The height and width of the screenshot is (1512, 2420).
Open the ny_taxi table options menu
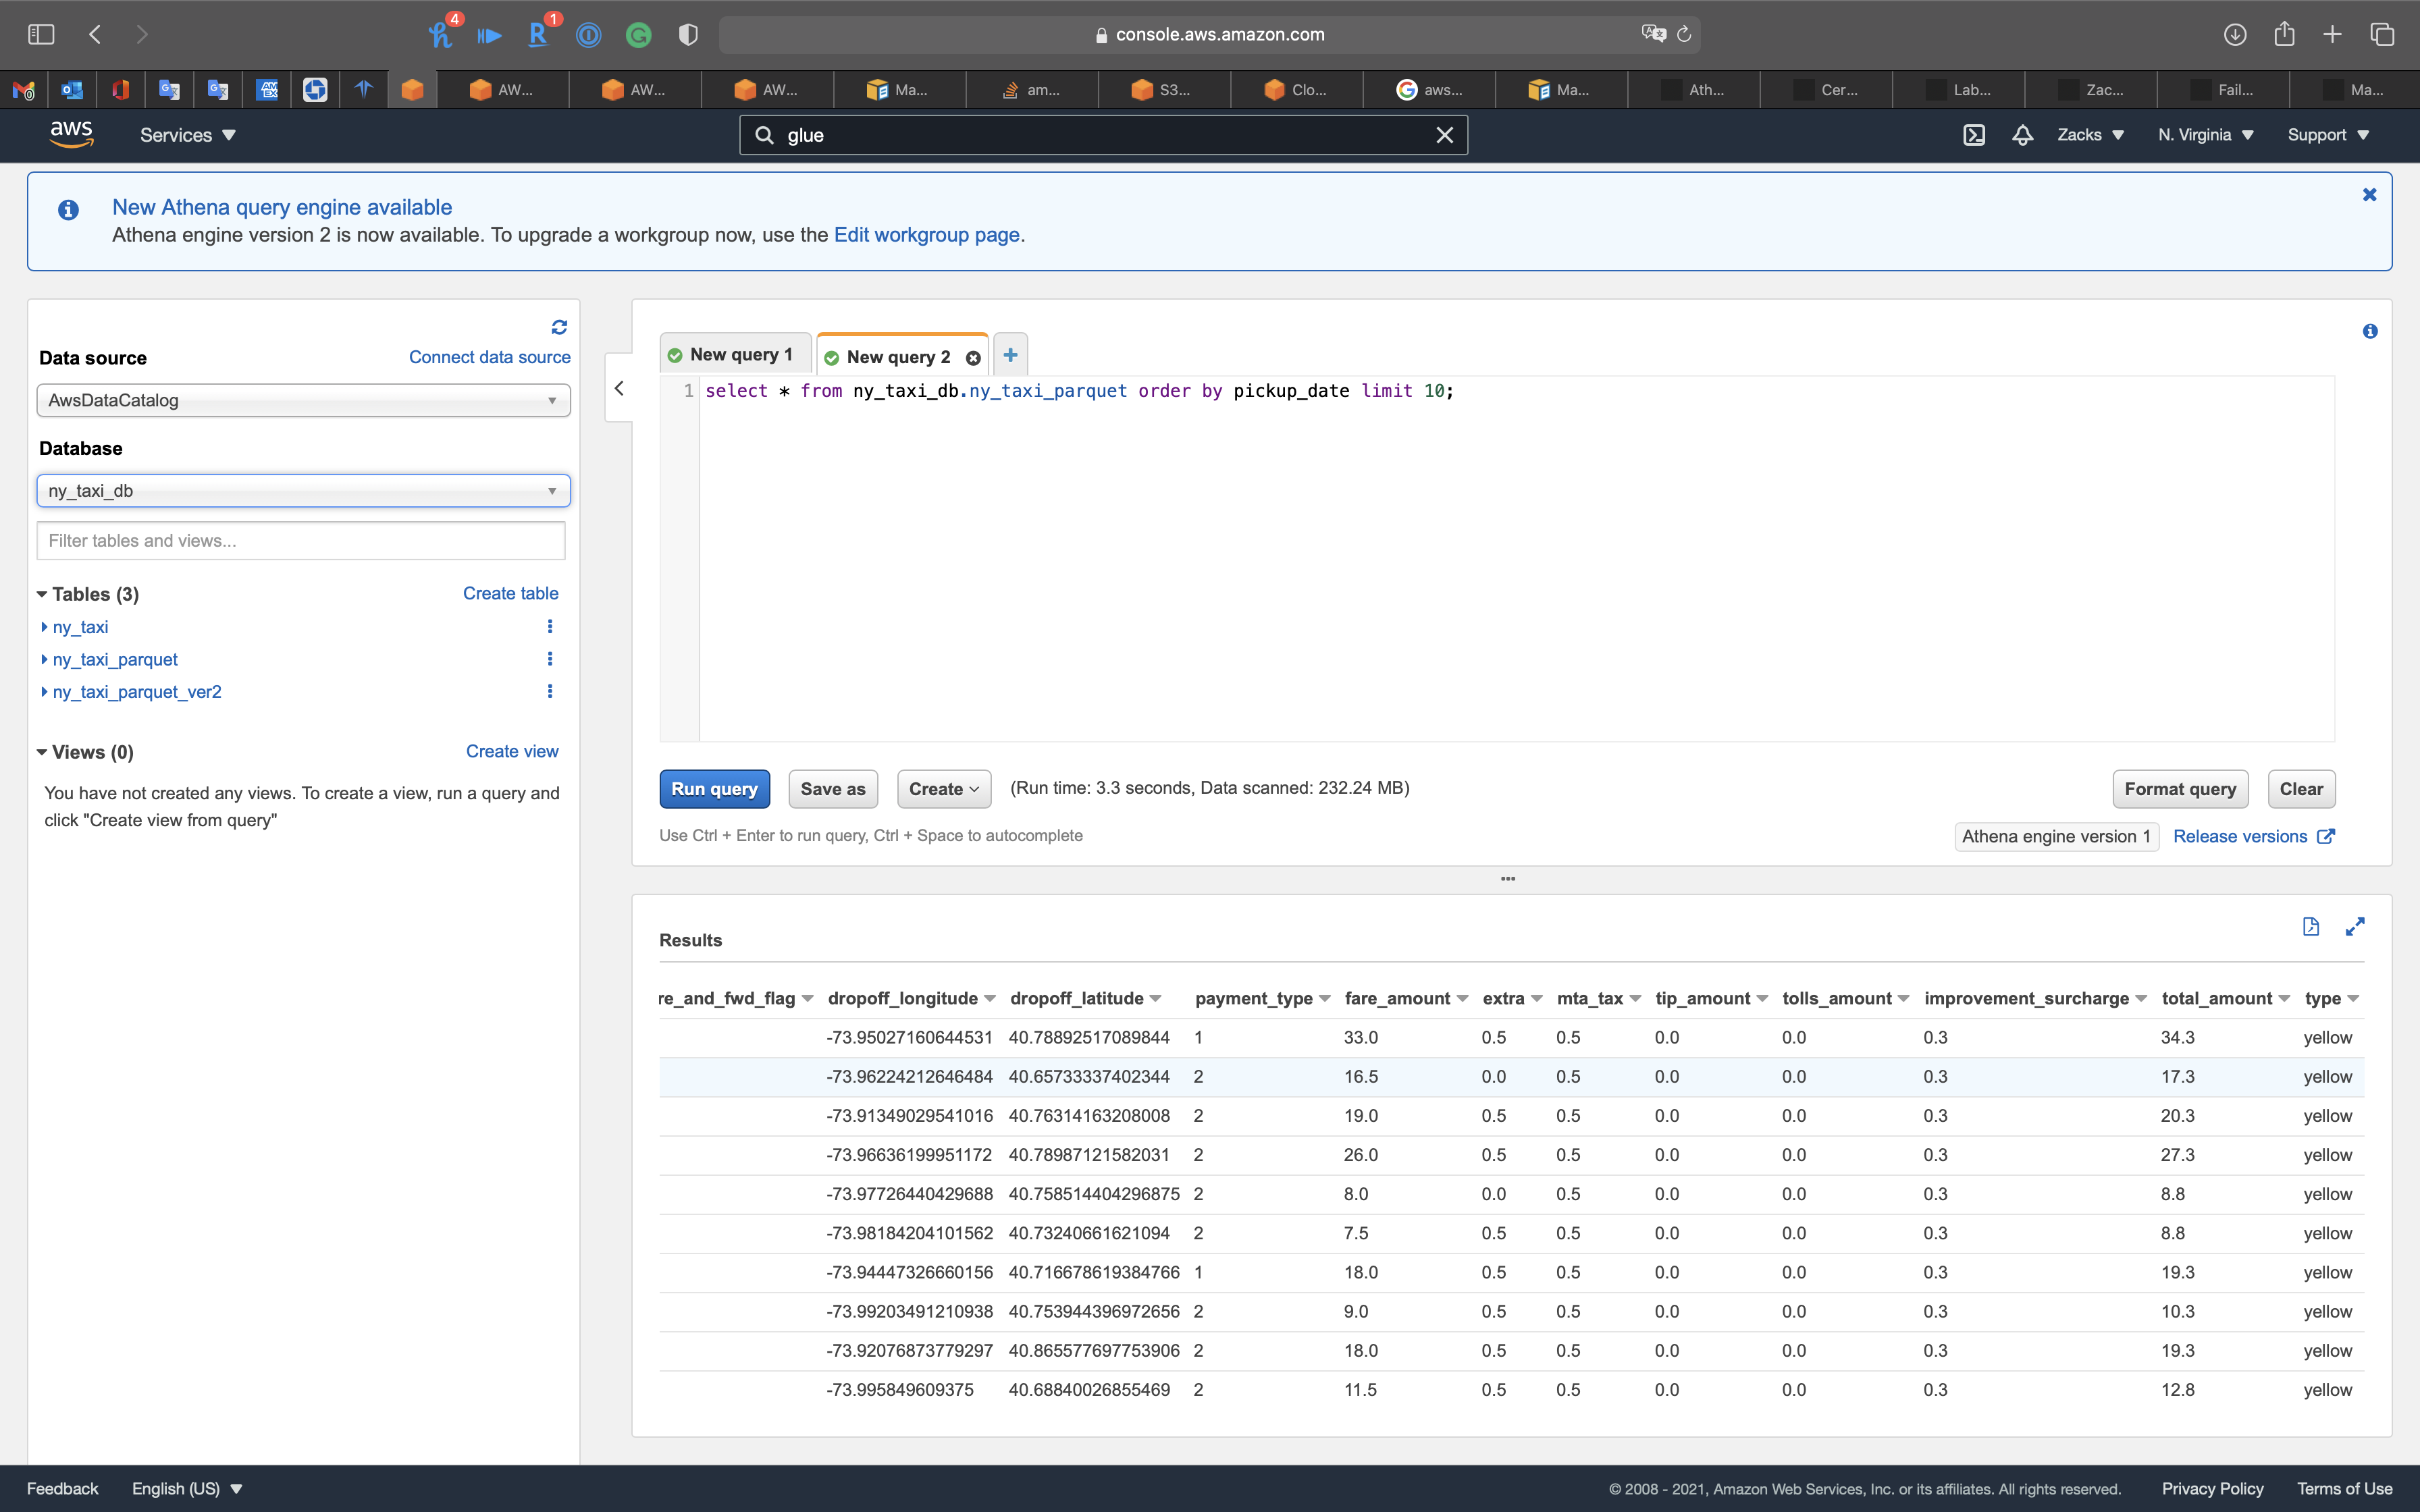click(x=549, y=627)
